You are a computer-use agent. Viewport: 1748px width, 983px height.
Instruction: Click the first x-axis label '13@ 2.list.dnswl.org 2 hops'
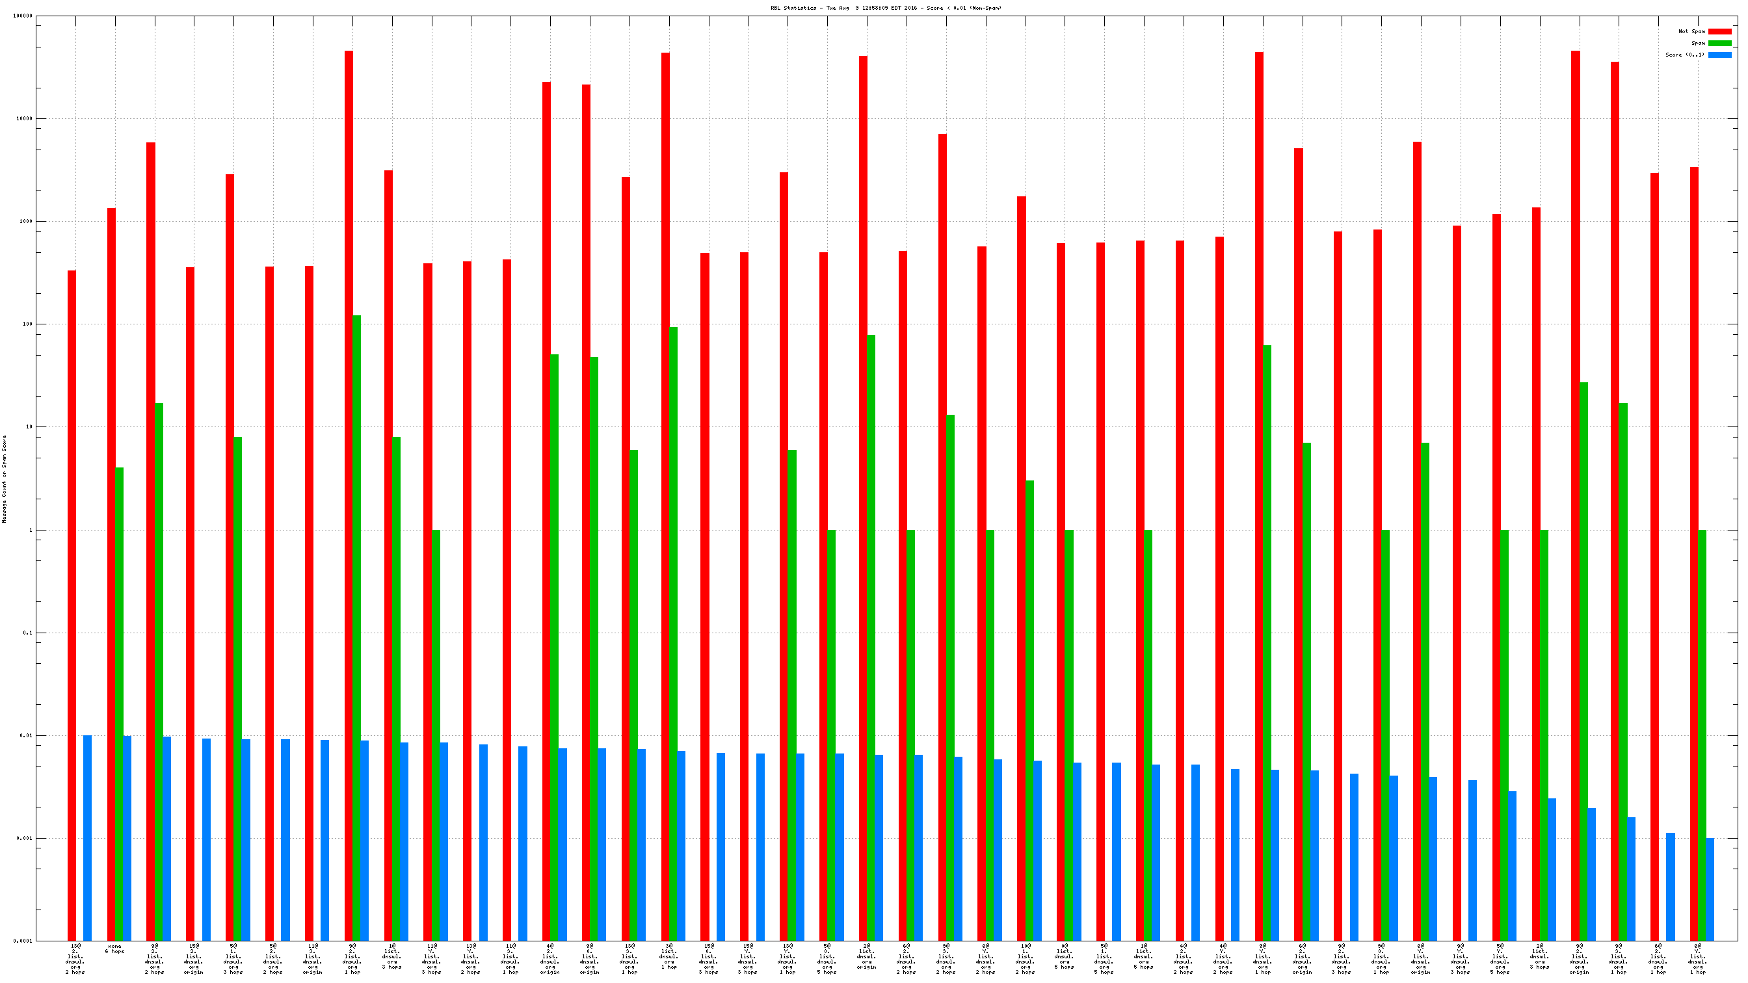click(75, 958)
